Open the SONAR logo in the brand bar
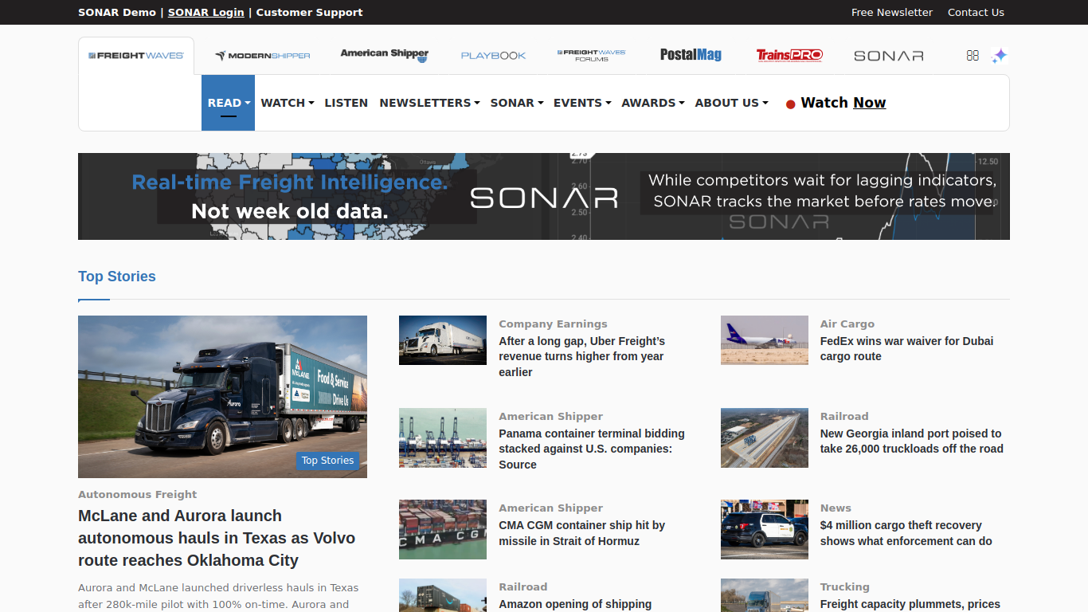 pyautogui.click(x=889, y=56)
